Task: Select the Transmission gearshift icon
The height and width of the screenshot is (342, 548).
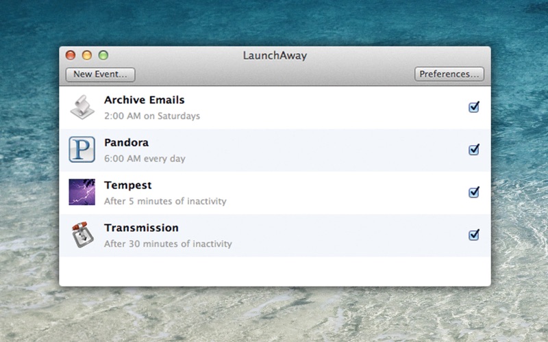Action: pos(82,235)
